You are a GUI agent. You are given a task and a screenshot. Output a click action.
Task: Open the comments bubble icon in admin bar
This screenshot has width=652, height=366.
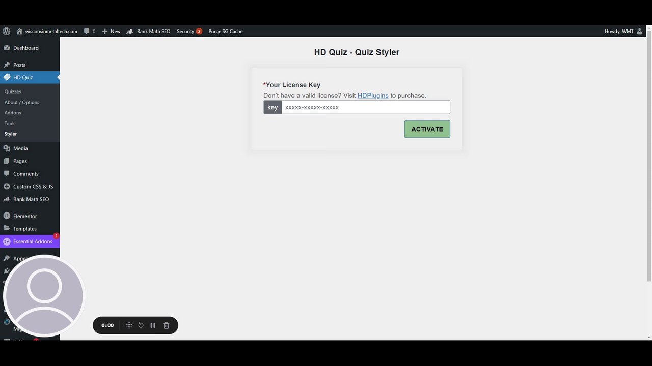coord(87,31)
